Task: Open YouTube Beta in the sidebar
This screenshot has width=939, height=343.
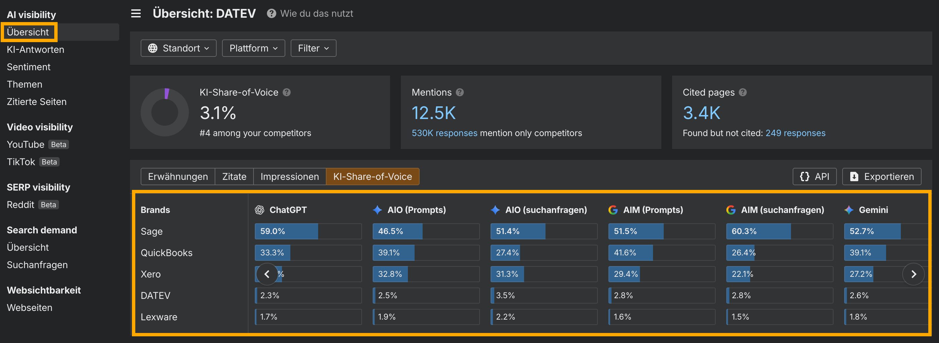Action: (x=38, y=145)
